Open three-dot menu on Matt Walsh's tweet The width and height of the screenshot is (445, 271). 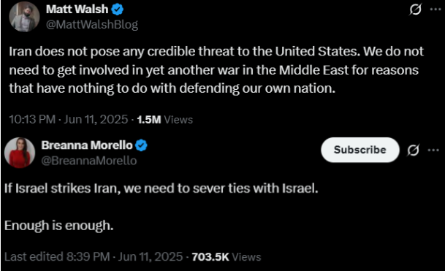click(x=436, y=9)
